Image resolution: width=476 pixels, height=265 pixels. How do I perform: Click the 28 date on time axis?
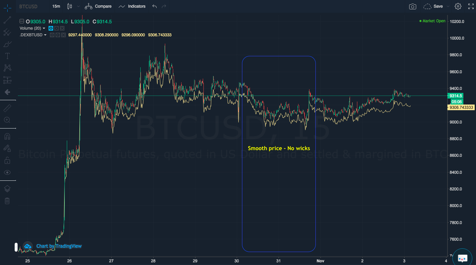pos(153,261)
